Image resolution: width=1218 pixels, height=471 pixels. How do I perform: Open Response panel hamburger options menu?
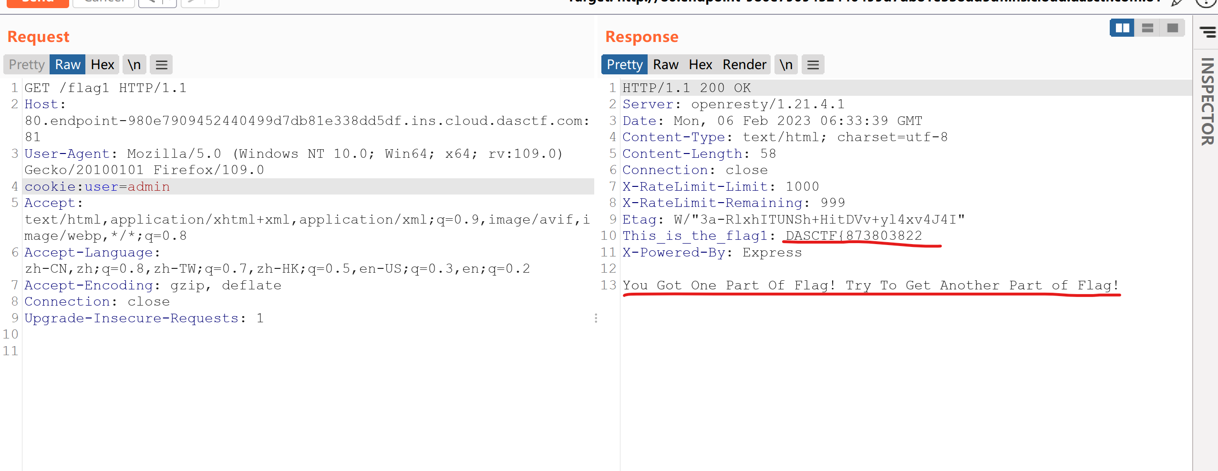[x=813, y=64]
